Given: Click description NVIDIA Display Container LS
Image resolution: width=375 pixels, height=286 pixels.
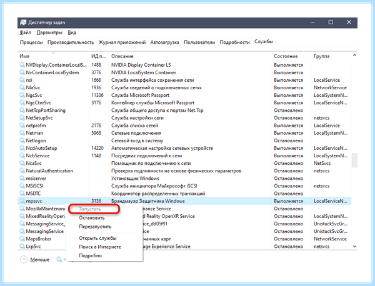Looking at the screenshot, I should pos(141,65).
